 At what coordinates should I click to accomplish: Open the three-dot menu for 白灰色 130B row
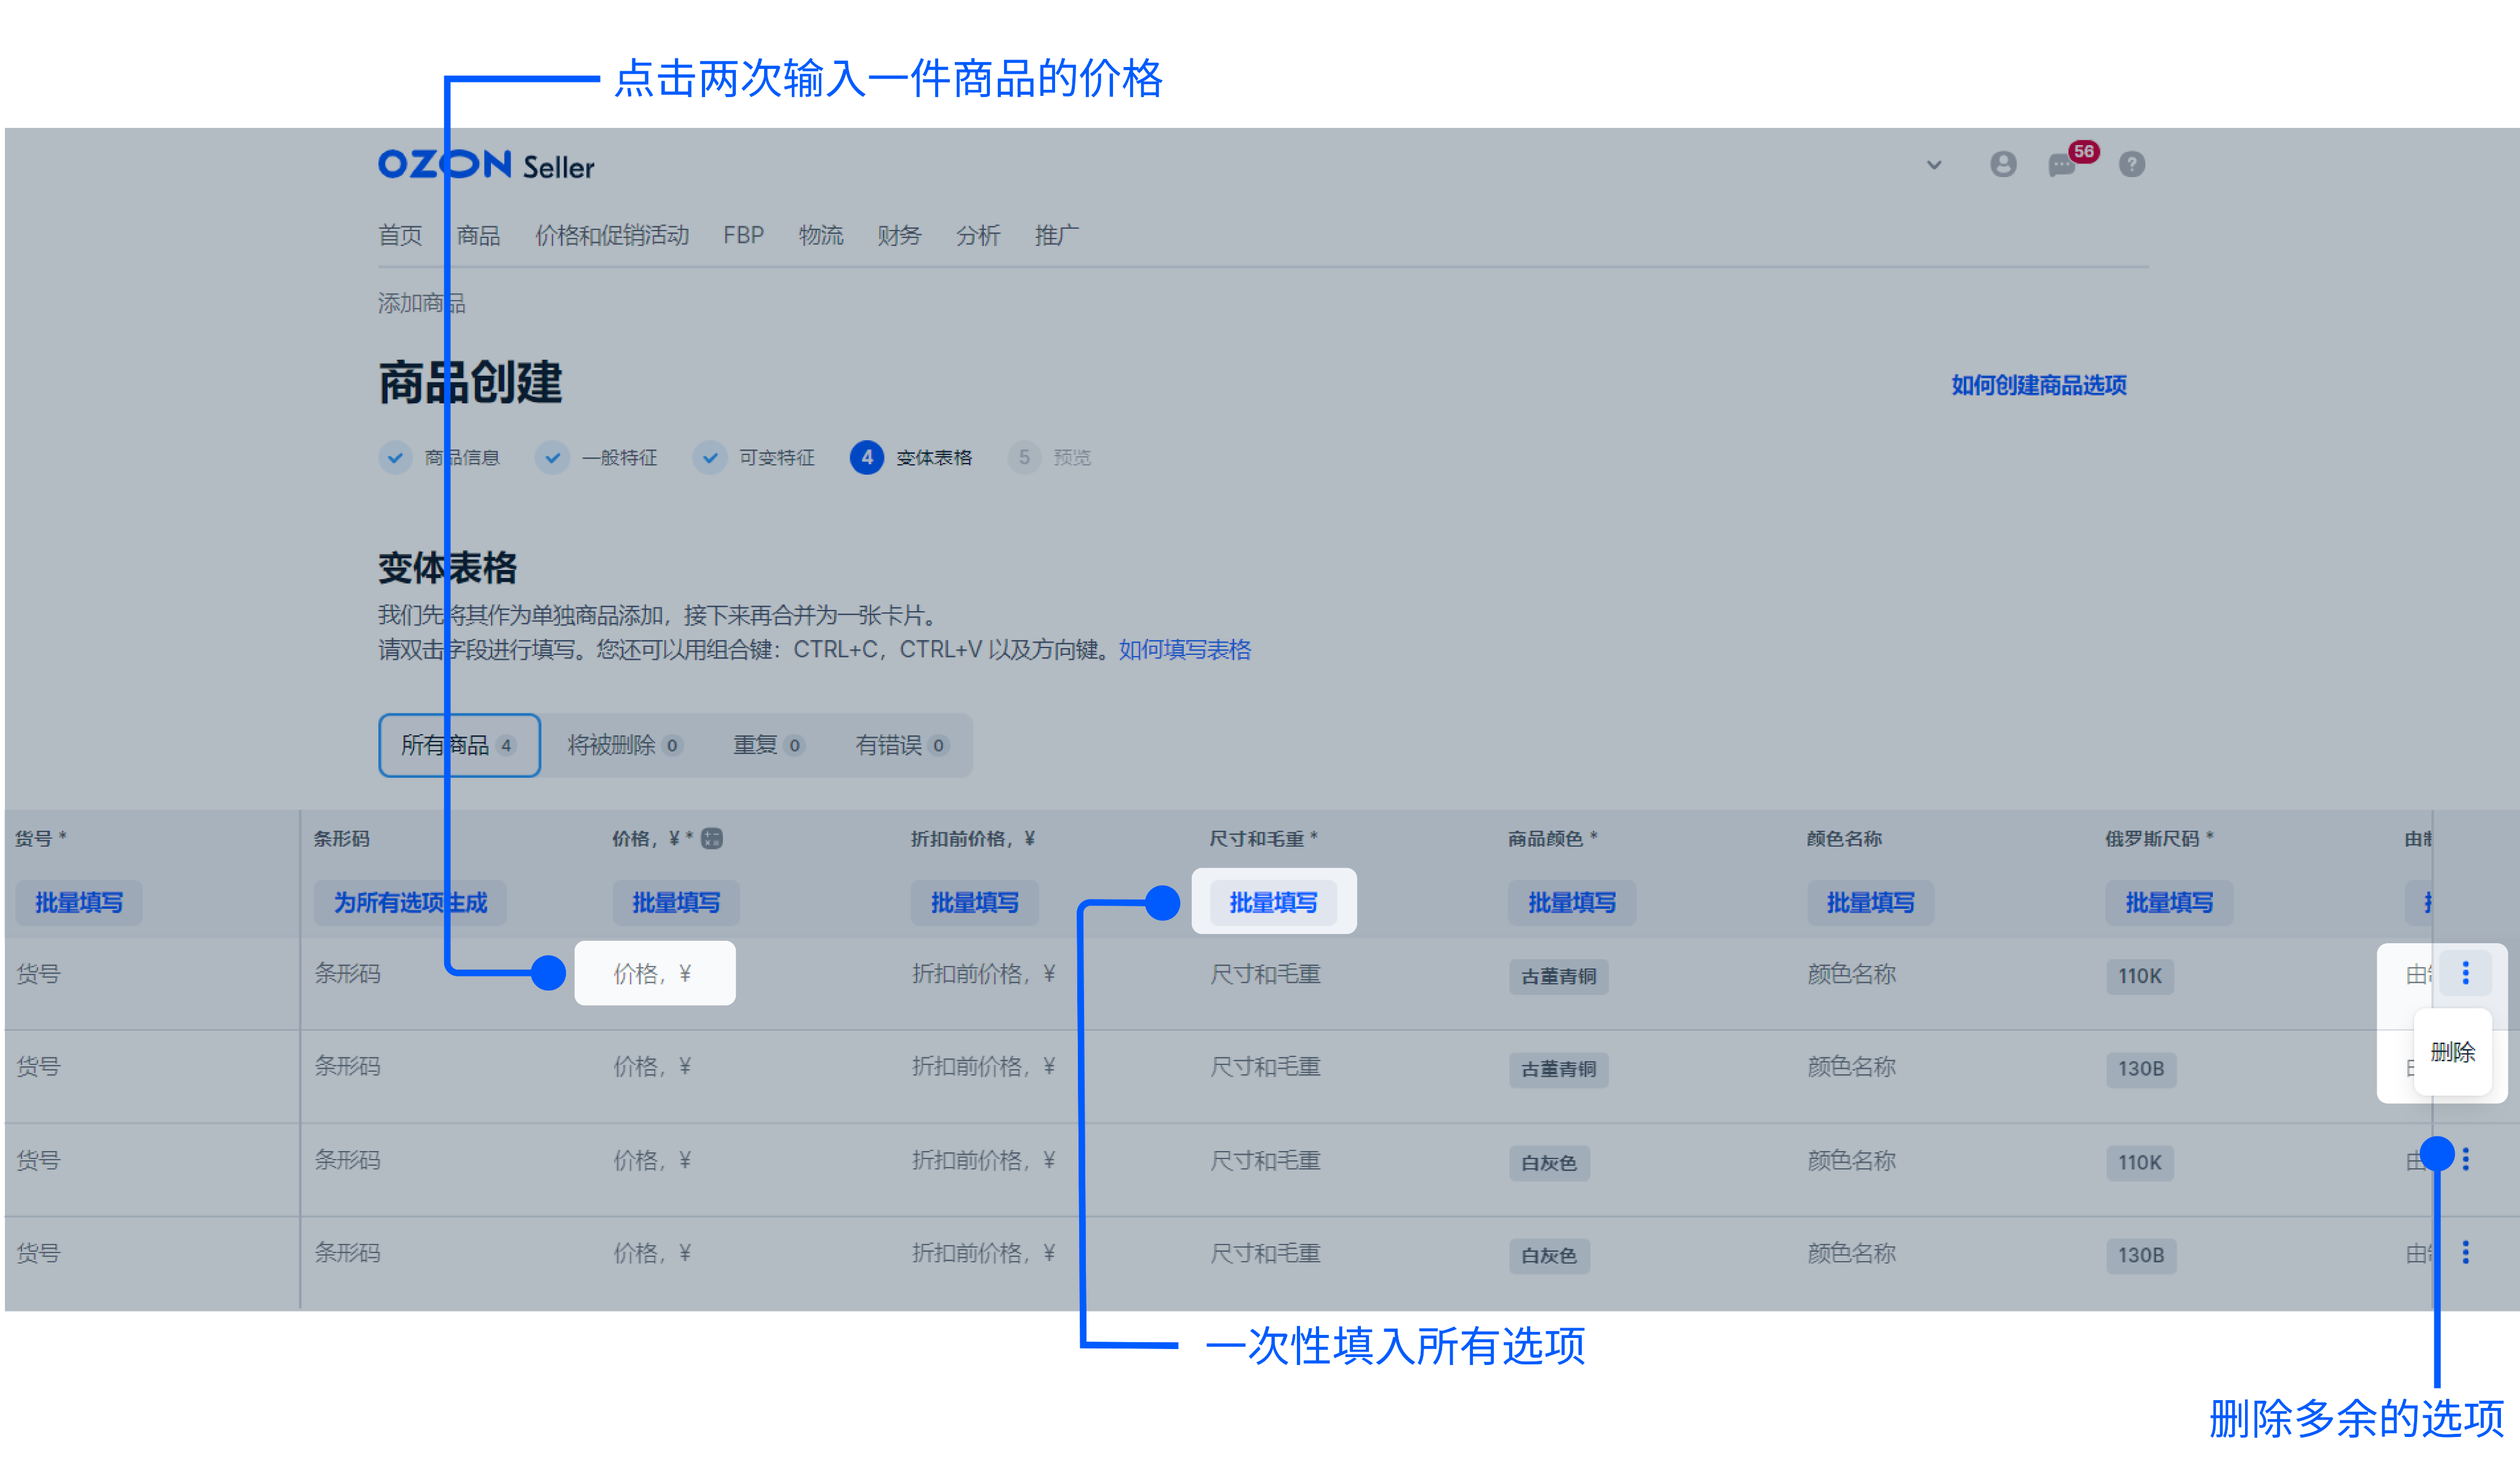point(2466,1252)
